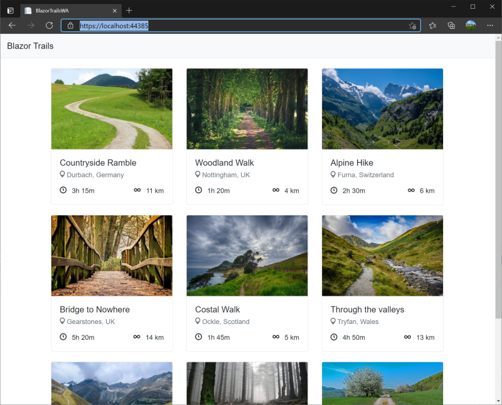
Task: Click the clock icon next to 1h 20m
Action: coord(199,190)
